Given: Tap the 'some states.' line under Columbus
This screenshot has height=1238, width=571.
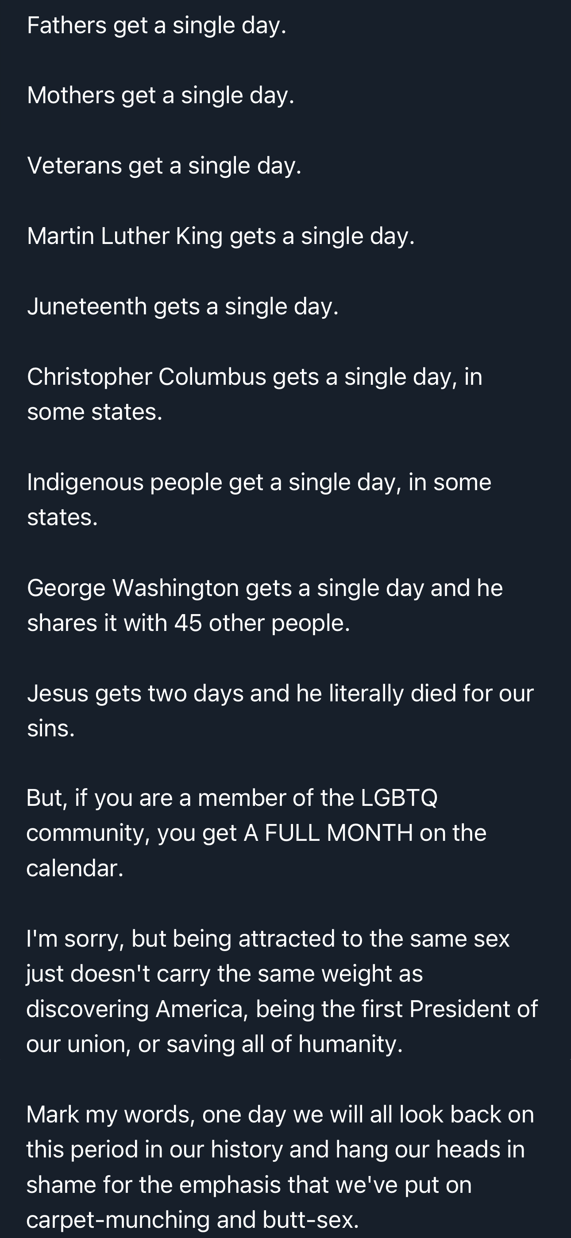Looking at the screenshot, I should (95, 412).
